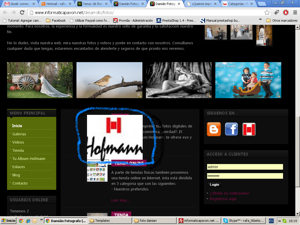Bookmark this page with the star icon
The height and width of the screenshot is (225, 300).
tap(267, 13)
